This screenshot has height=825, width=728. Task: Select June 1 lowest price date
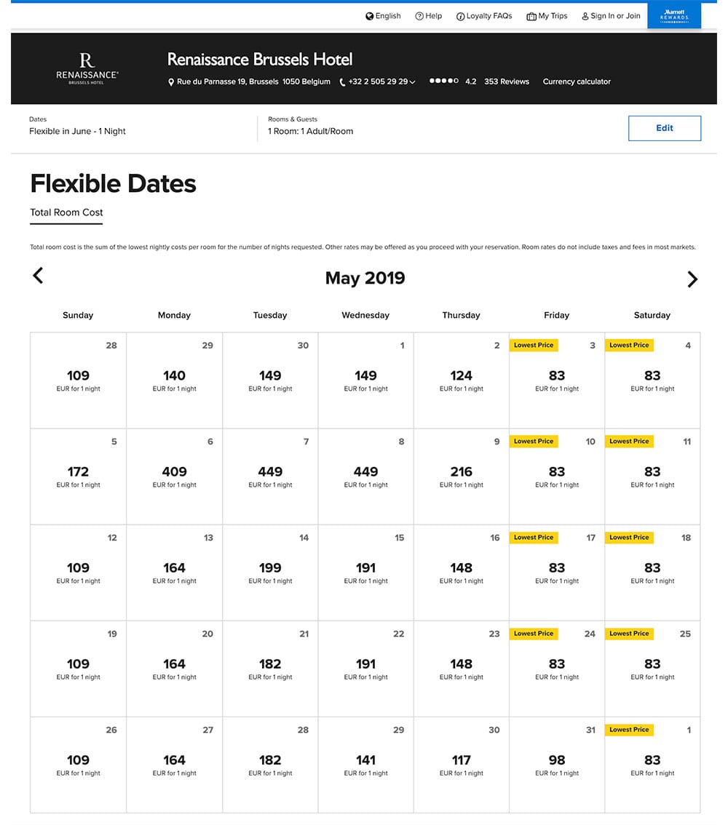[x=652, y=765]
